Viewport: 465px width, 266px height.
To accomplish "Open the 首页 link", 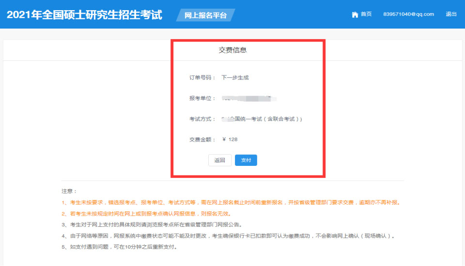I will [366, 15].
